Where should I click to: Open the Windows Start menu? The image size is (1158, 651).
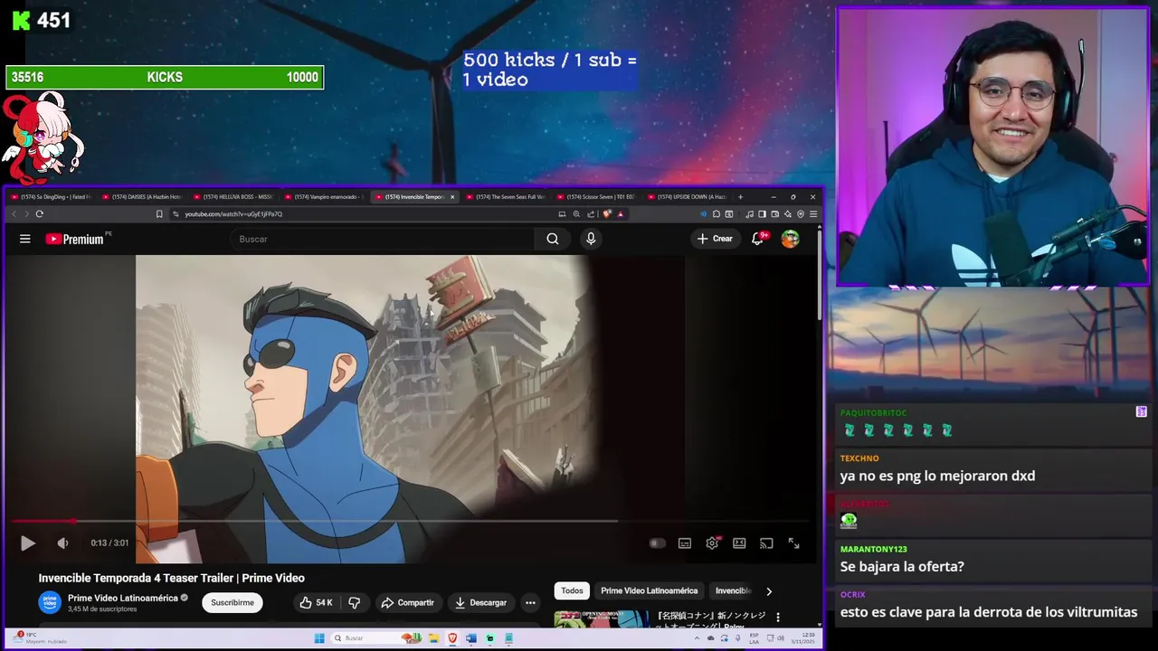[318, 638]
